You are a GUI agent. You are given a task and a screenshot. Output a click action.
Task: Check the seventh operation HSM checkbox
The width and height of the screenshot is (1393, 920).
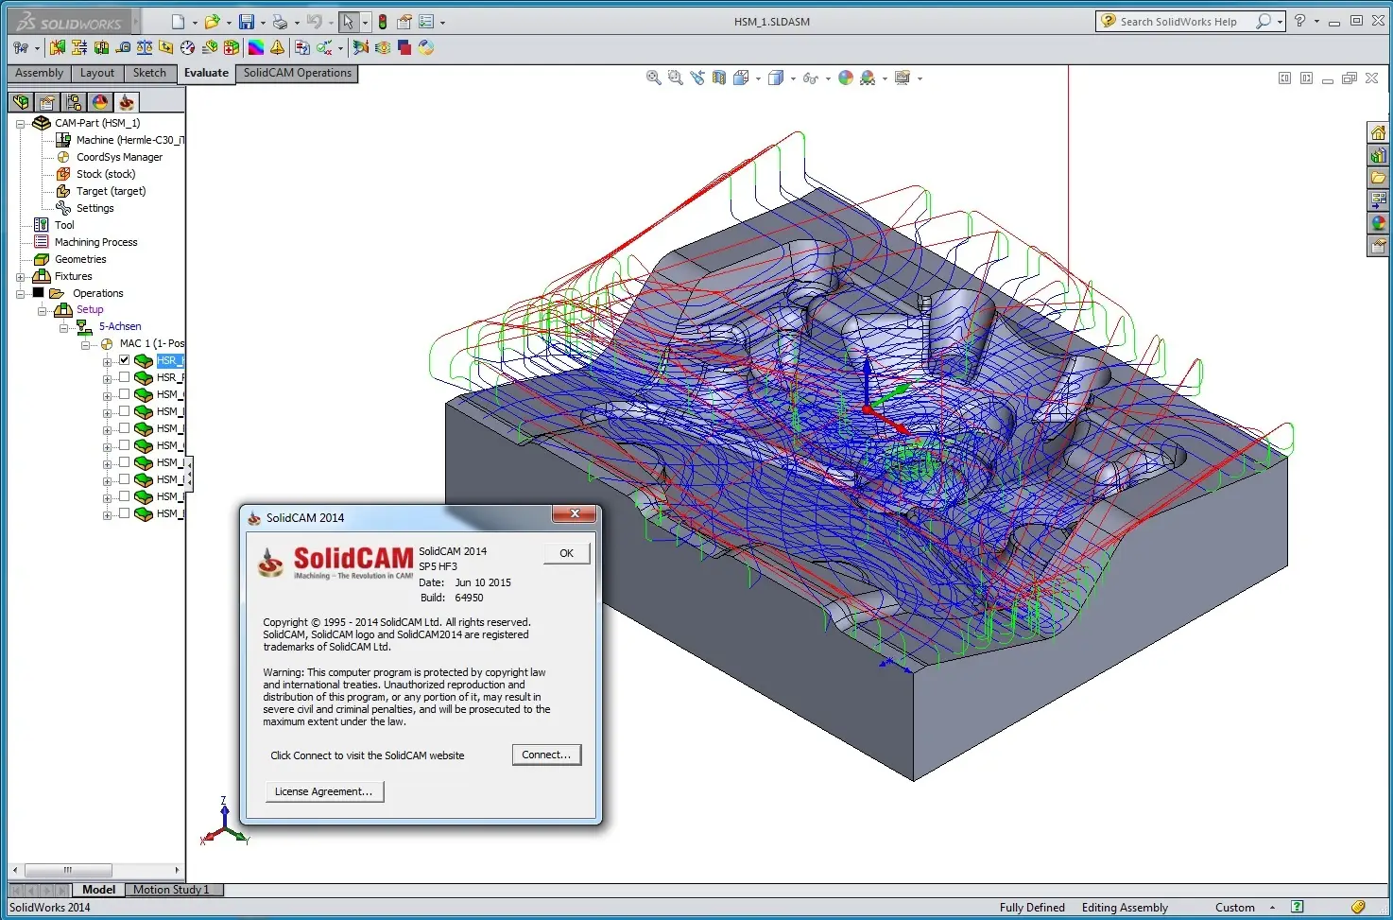pyautogui.click(x=124, y=462)
